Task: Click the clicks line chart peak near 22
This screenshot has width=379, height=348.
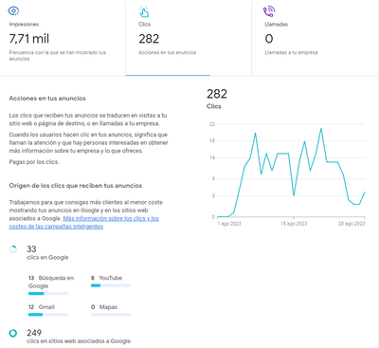Action: tap(321, 129)
